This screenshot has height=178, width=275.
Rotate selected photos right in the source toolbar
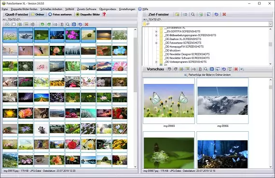[x=49, y=25]
